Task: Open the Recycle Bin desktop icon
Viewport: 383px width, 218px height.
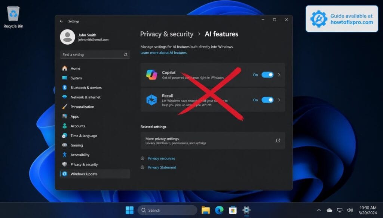Action: coord(13,17)
